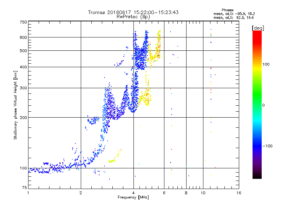281x210 pixels.
Task: Click the x-axis label 'Frequency [MHz]'
Action: [x=133, y=197]
